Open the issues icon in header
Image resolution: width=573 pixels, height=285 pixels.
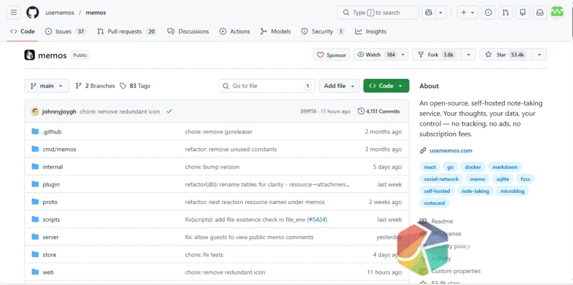[x=489, y=12]
